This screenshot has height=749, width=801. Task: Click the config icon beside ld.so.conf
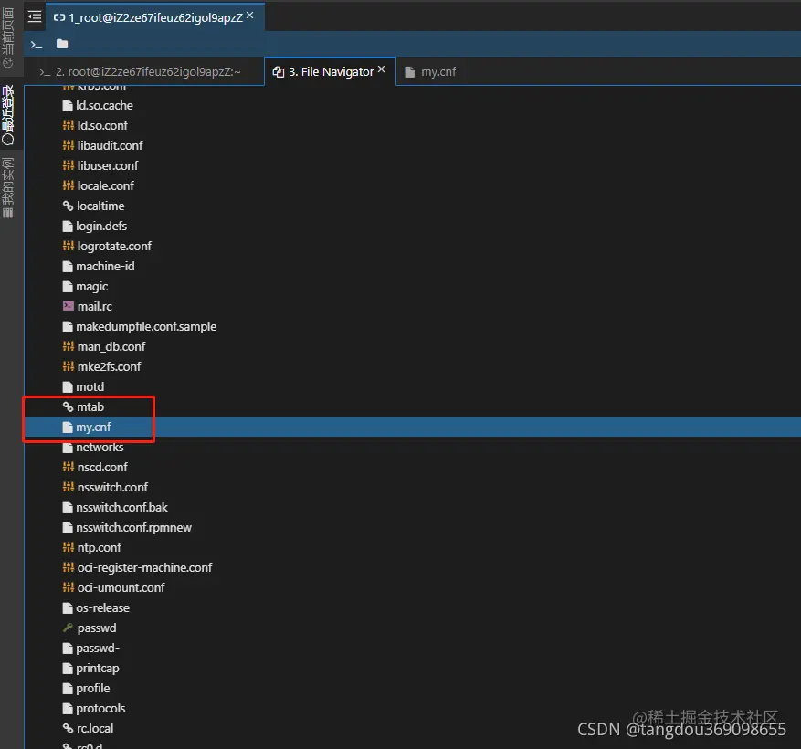click(x=68, y=125)
